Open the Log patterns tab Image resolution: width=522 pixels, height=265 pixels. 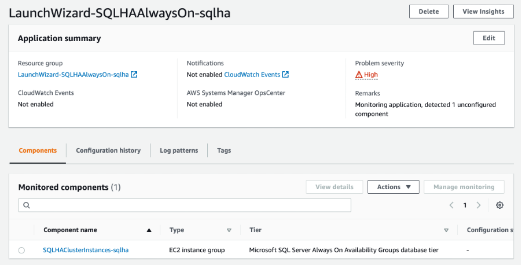[x=179, y=150]
